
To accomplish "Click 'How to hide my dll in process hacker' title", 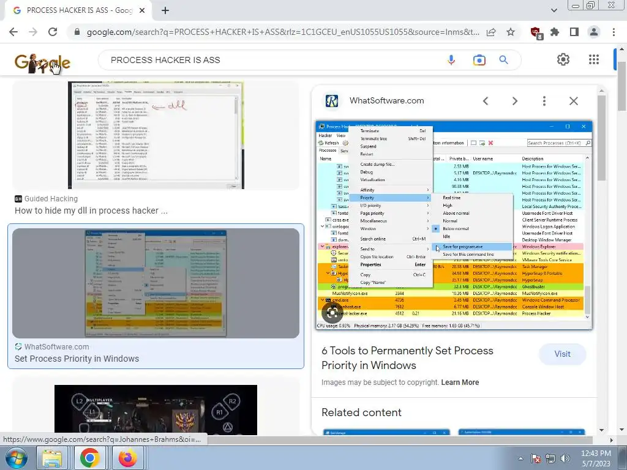I will [91, 211].
